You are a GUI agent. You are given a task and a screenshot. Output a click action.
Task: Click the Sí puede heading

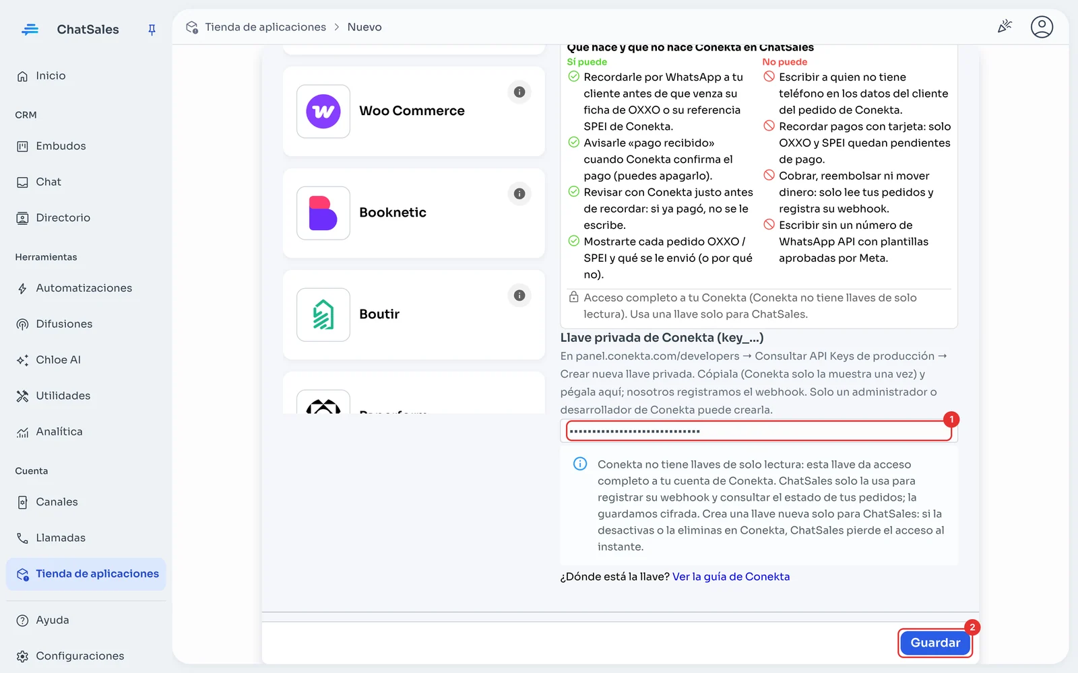pos(587,62)
